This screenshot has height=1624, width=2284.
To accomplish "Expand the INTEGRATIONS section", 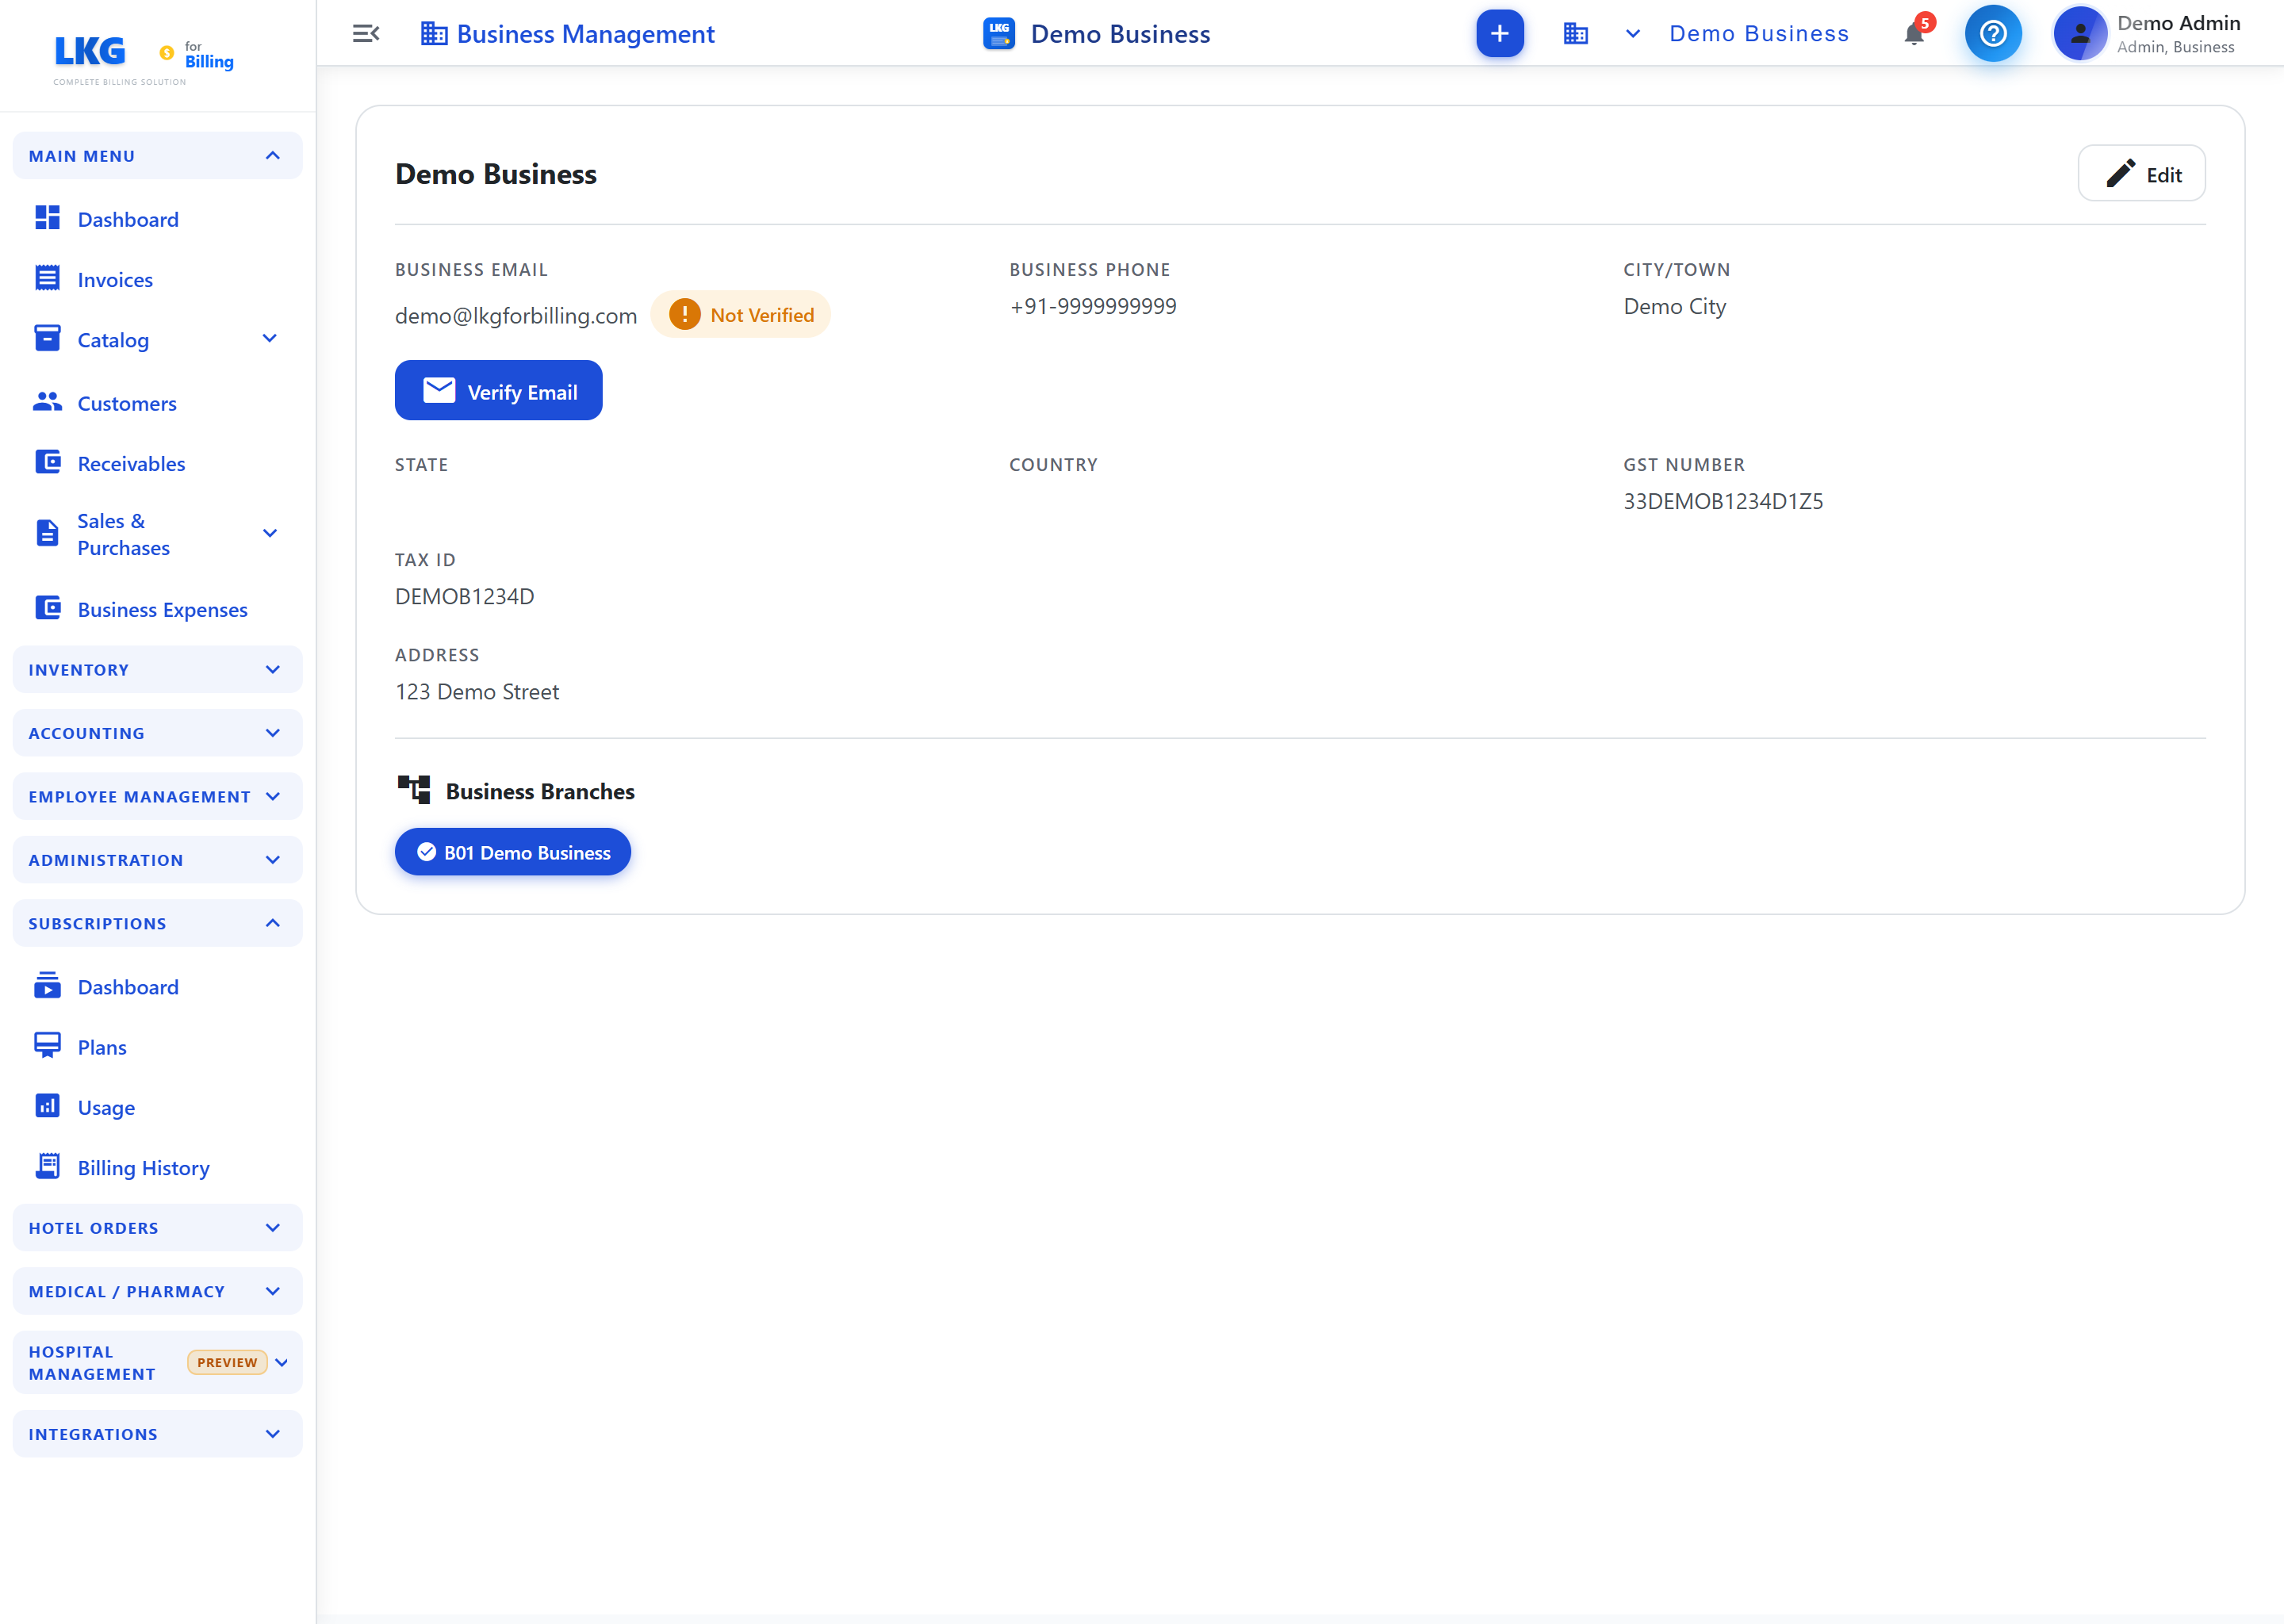I will [x=157, y=1434].
